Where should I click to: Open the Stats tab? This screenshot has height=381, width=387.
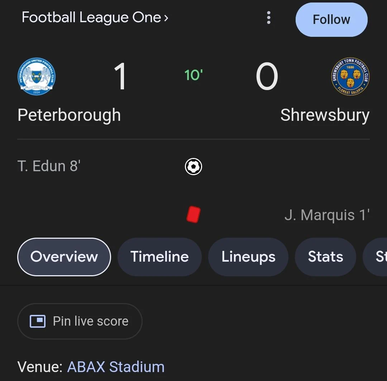tap(325, 257)
